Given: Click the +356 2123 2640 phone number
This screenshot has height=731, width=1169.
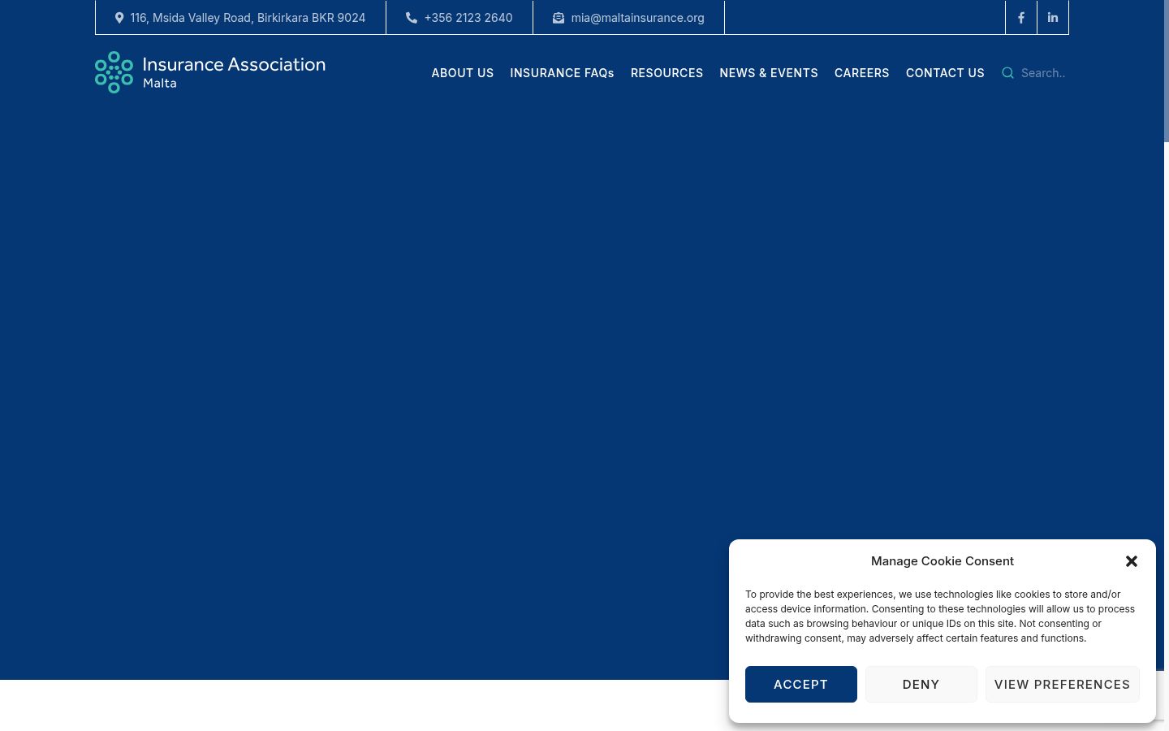Looking at the screenshot, I should [468, 18].
